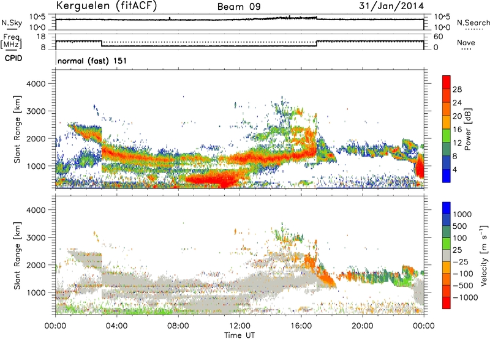This screenshot has height=339, width=490.
Task: Click the "2000" tick on the power panel
Action: 36,138
